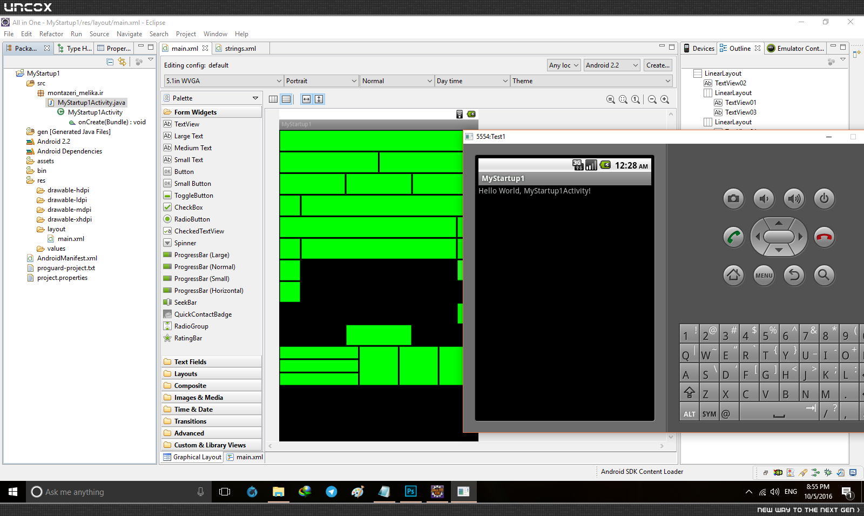Click the D-pad up arrow on emulator
The width and height of the screenshot is (864, 516).
coord(779,223)
